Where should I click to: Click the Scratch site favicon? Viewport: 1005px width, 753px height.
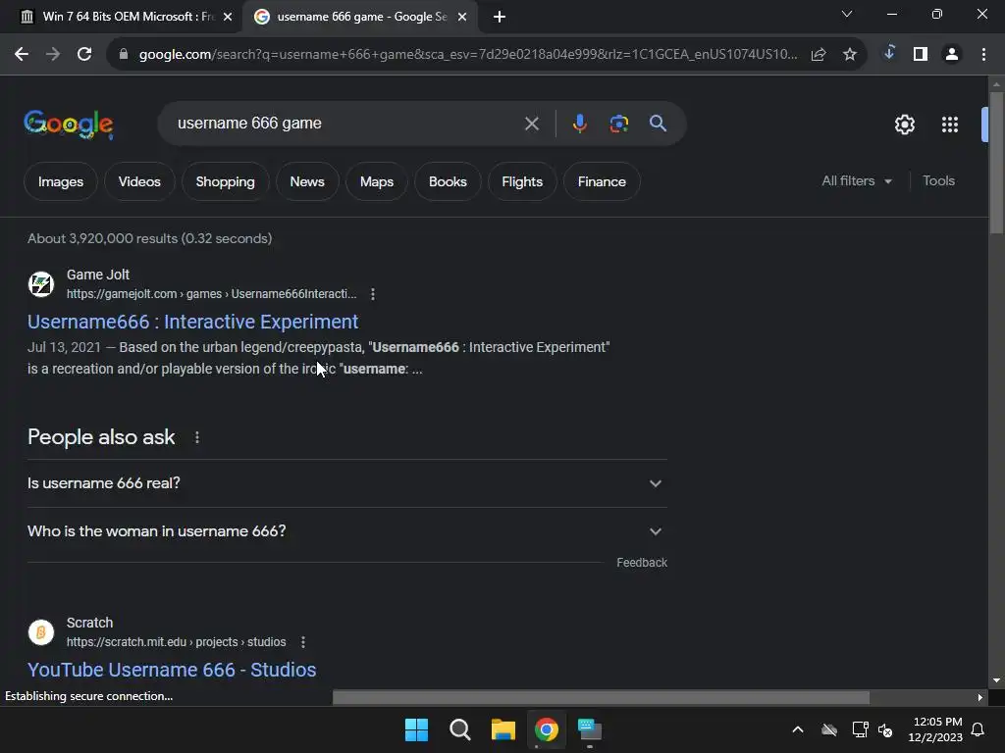pos(41,632)
